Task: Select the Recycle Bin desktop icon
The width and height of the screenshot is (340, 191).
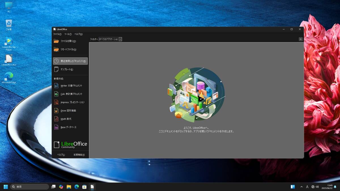Action: click(9, 25)
